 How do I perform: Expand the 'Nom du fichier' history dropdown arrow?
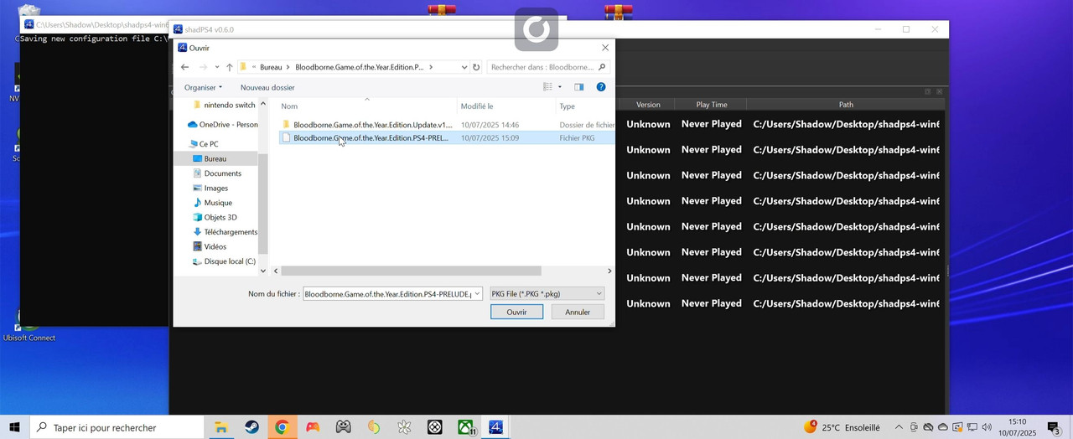coord(478,294)
